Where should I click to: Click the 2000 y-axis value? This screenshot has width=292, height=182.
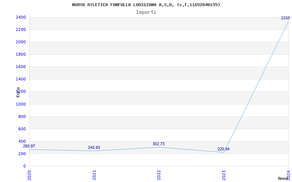pyautogui.click(x=21, y=42)
